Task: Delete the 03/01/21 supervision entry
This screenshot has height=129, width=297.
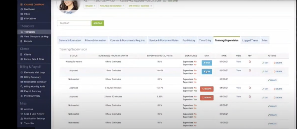Action: pyautogui.click(x=278, y=98)
